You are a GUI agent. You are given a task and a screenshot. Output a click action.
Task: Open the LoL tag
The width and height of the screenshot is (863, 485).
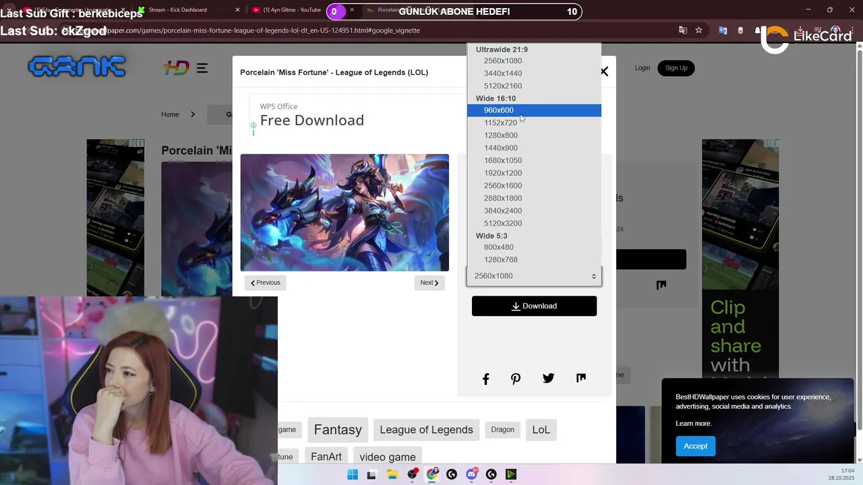click(x=541, y=430)
